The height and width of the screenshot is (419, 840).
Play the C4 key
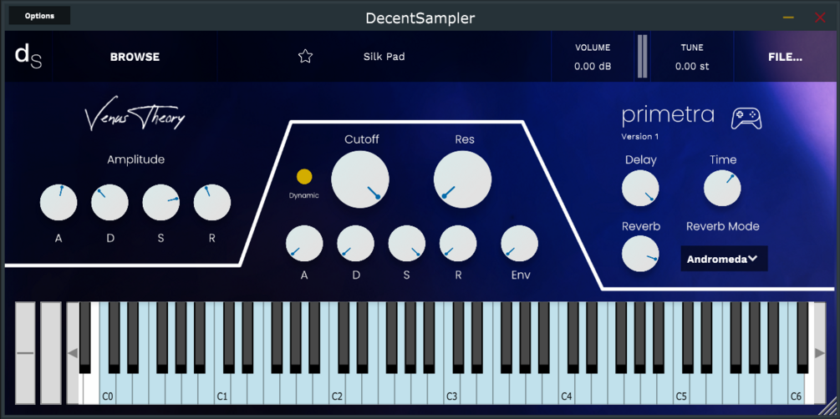click(566, 389)
